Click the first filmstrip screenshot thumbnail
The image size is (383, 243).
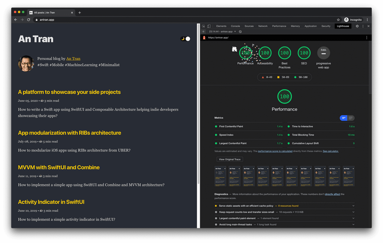click(x=220, y=176)
